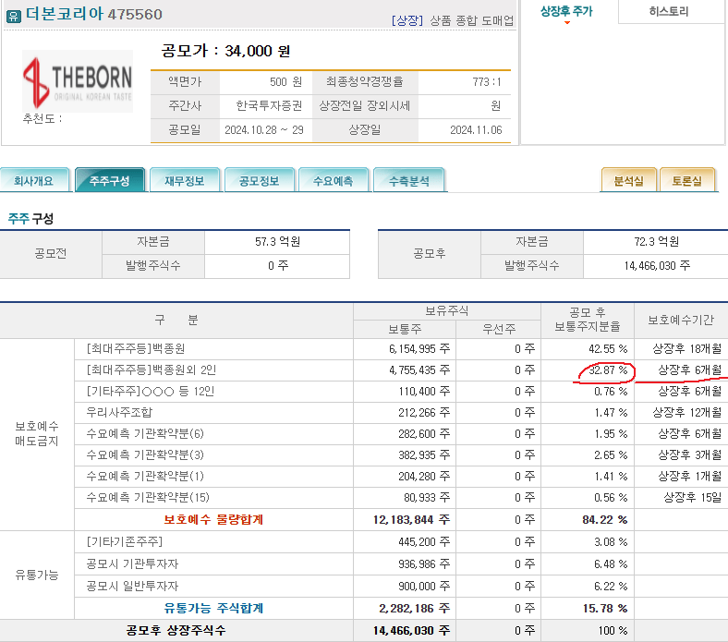
Task: Switch to the 히스토리 tab
Action: (669, 12)
